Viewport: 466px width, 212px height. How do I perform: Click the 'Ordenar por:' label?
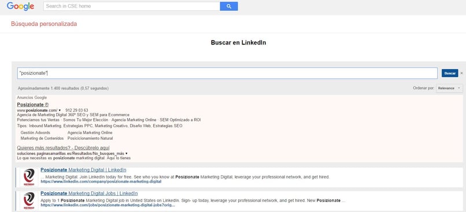click(x=423, y=88)
